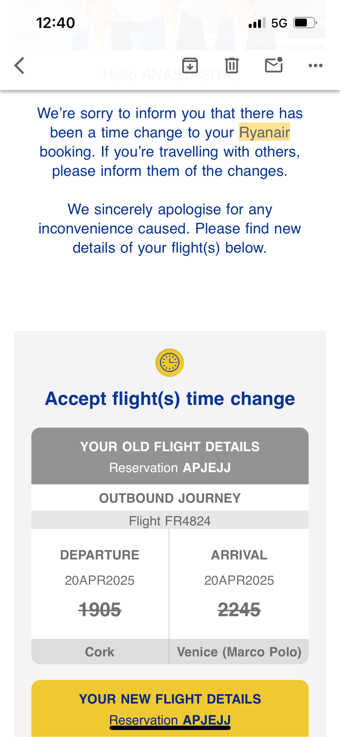
Task: Tap Flight FR4824 row
Action: [170, 521]
